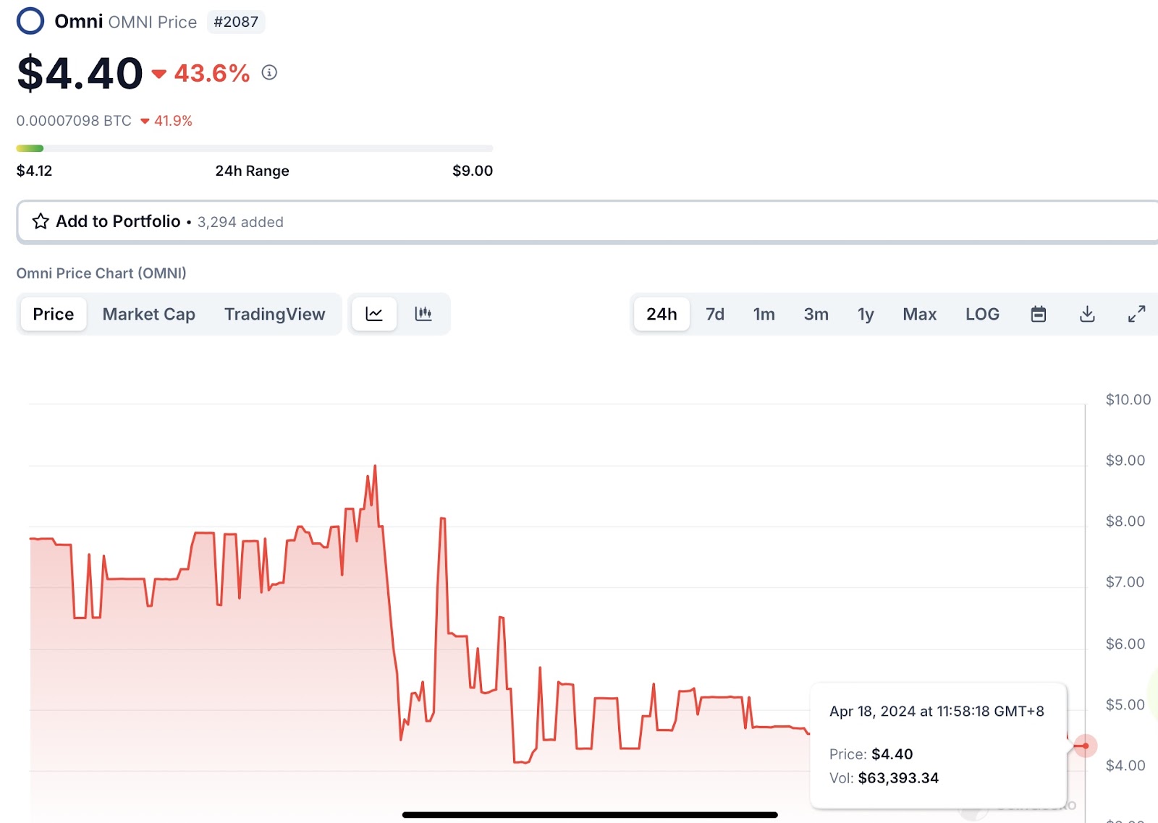Click the star icon to favorite Omni
The height and width of the screenshot is (823, 1158).
coord(40,221)
